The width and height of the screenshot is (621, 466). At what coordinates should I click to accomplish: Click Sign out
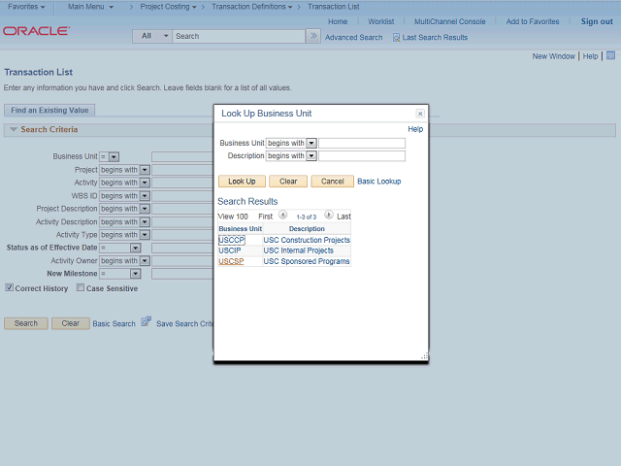tap(597, 21)
